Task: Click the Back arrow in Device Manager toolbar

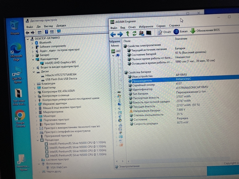Action: tap(28, 33)
